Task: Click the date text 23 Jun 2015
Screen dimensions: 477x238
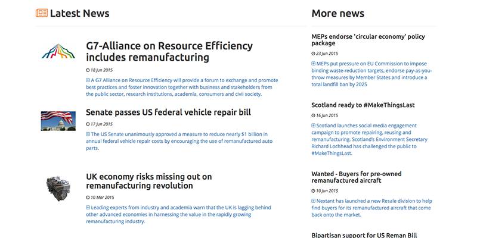Action: pyautogui.click(x=327, y=54)
